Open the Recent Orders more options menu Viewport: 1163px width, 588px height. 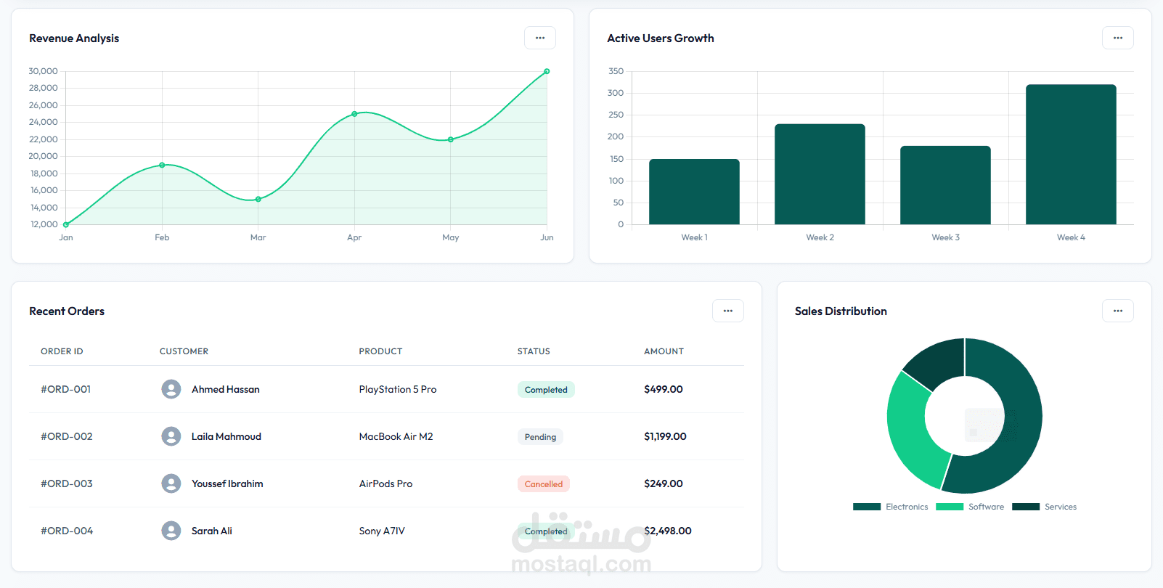click(x=727, y=311)
